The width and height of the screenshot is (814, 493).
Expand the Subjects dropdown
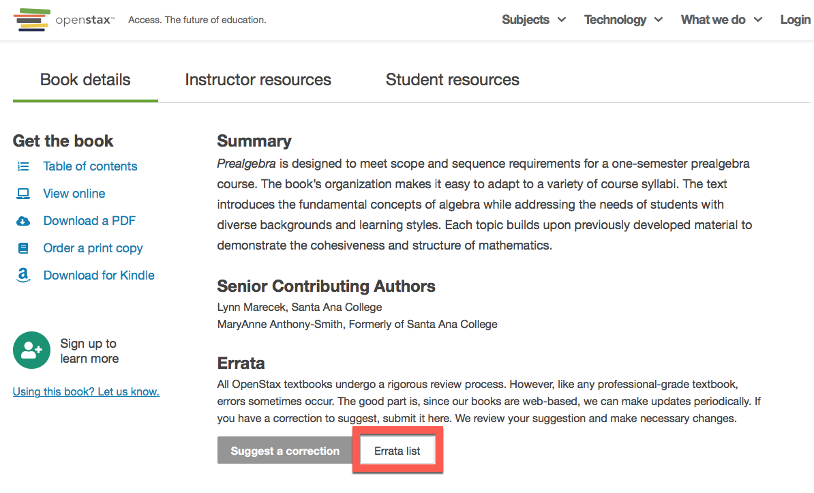tap(534, 20)
